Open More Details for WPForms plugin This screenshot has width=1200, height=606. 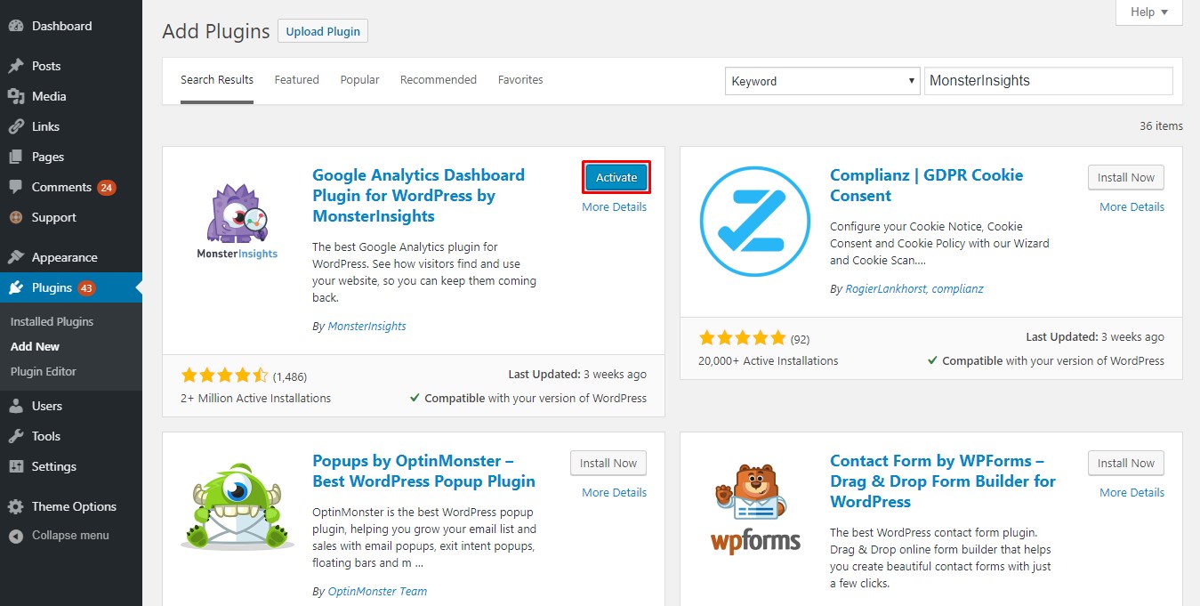coord(1132,492)
